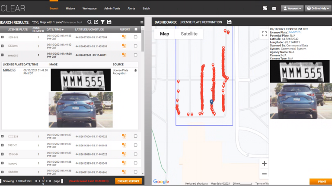Image resolution: width=332 pixels, height=186 pixels.
Task: Click the search magnifier icon in results header
Action: [x=89, y=22]
